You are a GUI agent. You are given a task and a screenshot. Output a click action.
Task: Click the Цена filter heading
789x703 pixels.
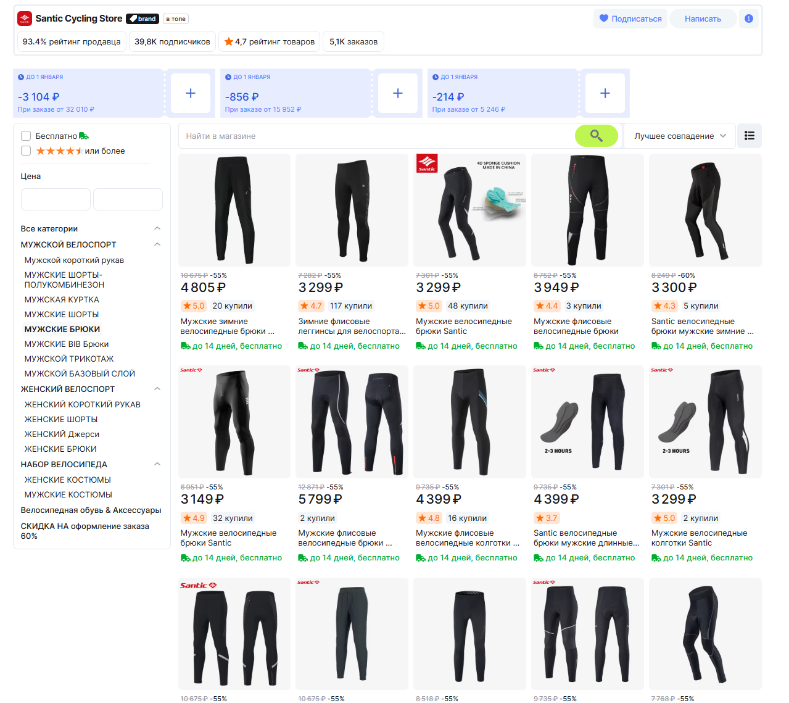coord(31,176)
